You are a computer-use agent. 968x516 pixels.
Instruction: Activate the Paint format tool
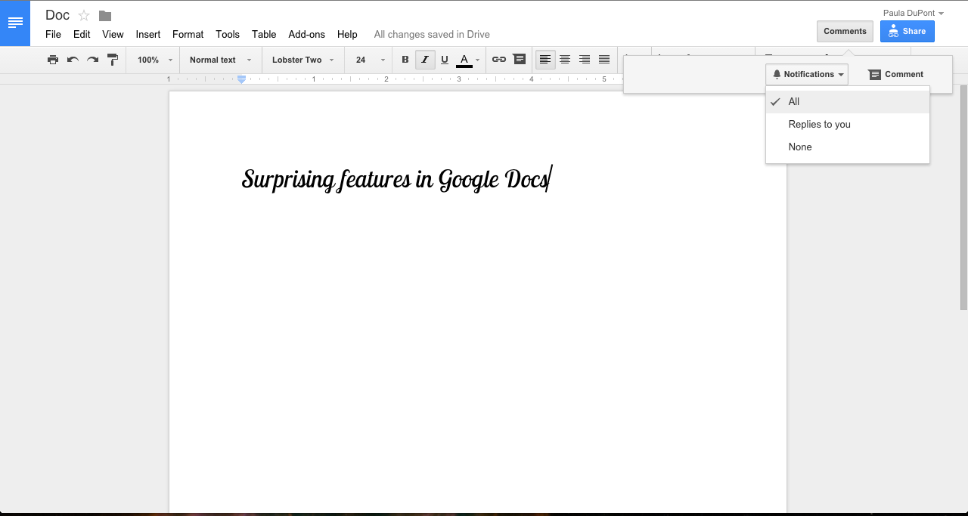[x=112, y=60]
